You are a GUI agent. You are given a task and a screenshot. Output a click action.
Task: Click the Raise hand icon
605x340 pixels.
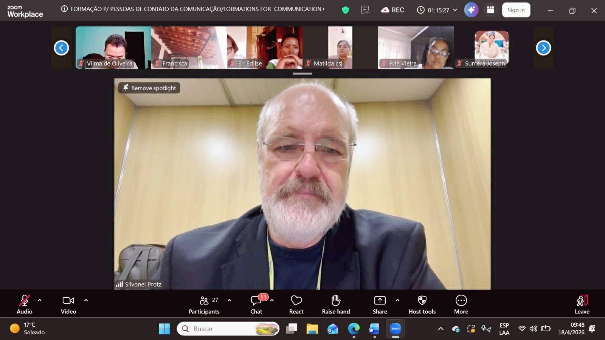336,304
